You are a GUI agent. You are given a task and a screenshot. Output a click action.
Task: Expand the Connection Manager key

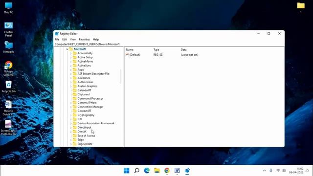[71, 107]
